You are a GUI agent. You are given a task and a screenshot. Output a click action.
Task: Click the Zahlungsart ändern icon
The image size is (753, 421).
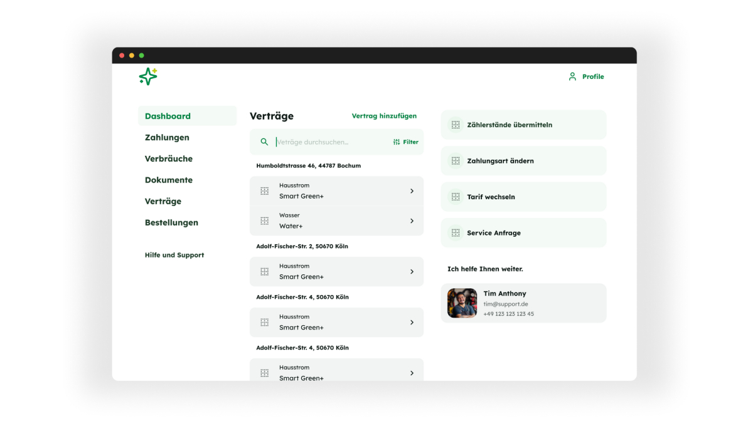tap(456, 161)
